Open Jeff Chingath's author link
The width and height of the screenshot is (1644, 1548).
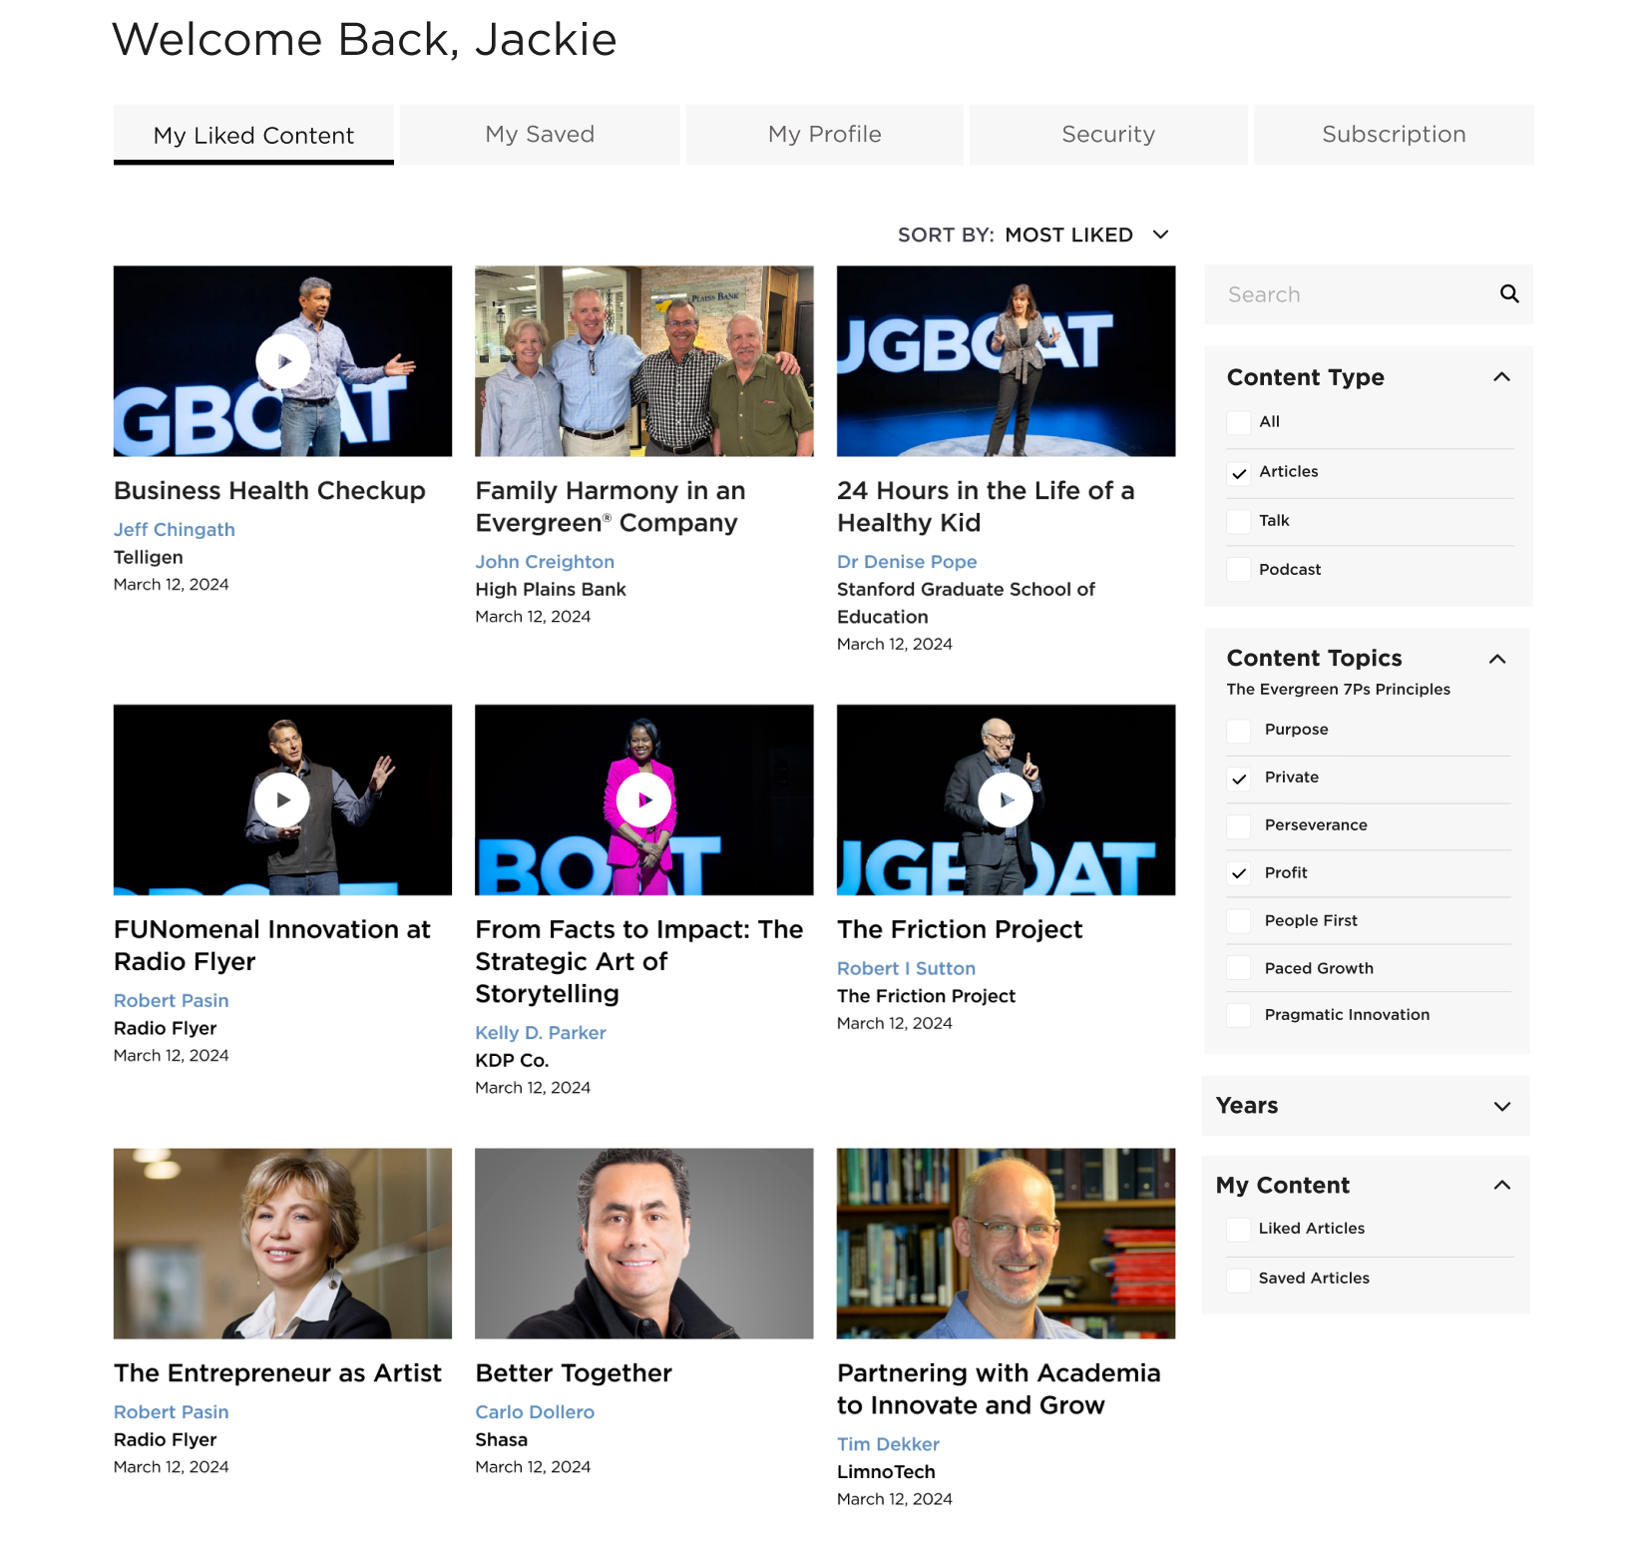click(175, 530)
